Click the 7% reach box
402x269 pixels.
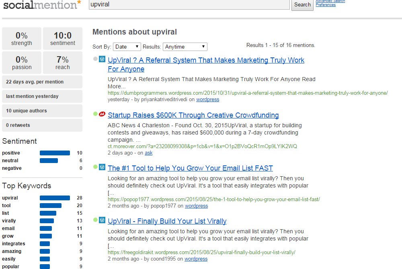(x=63, y=63)
